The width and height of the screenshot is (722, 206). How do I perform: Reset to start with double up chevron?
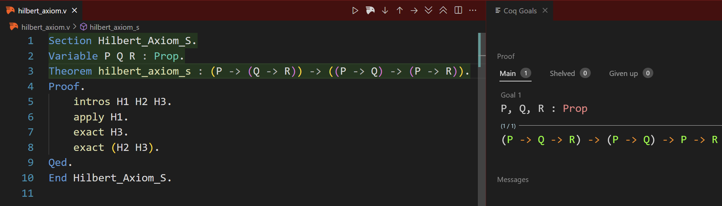443,11
